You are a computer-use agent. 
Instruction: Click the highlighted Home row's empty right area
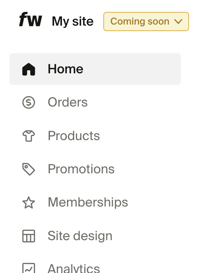pyautogui.click(x=144, y=69)
